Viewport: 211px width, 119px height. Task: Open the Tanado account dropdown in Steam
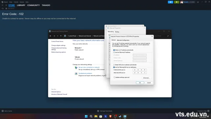[x=189, y=2]
